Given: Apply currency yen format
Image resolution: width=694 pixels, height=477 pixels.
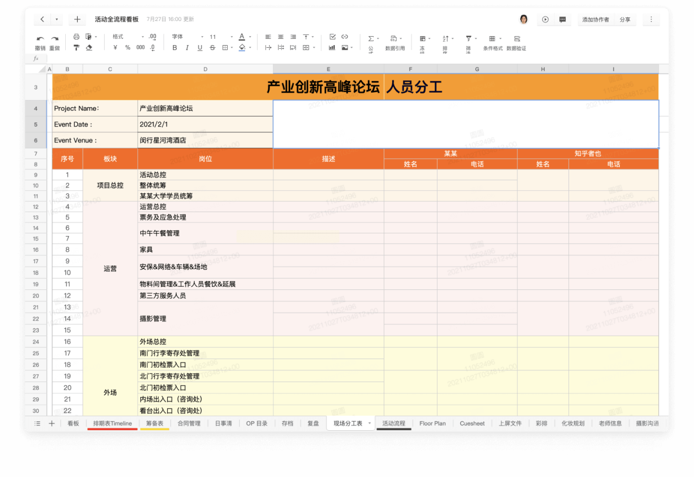Looking at the screenshot, I should point(115,47).
